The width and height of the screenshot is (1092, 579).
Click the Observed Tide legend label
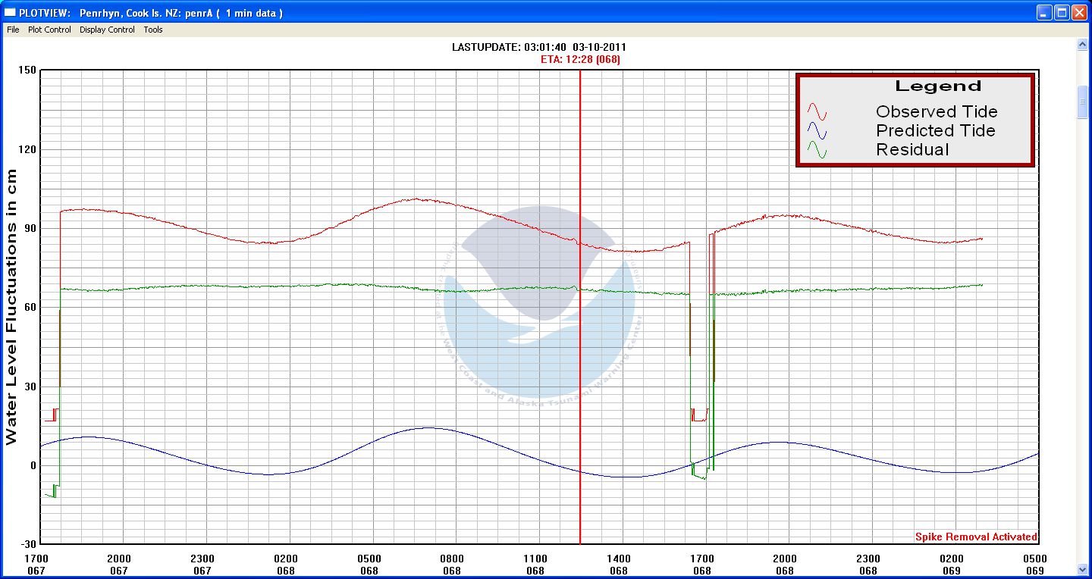(937, 112)
